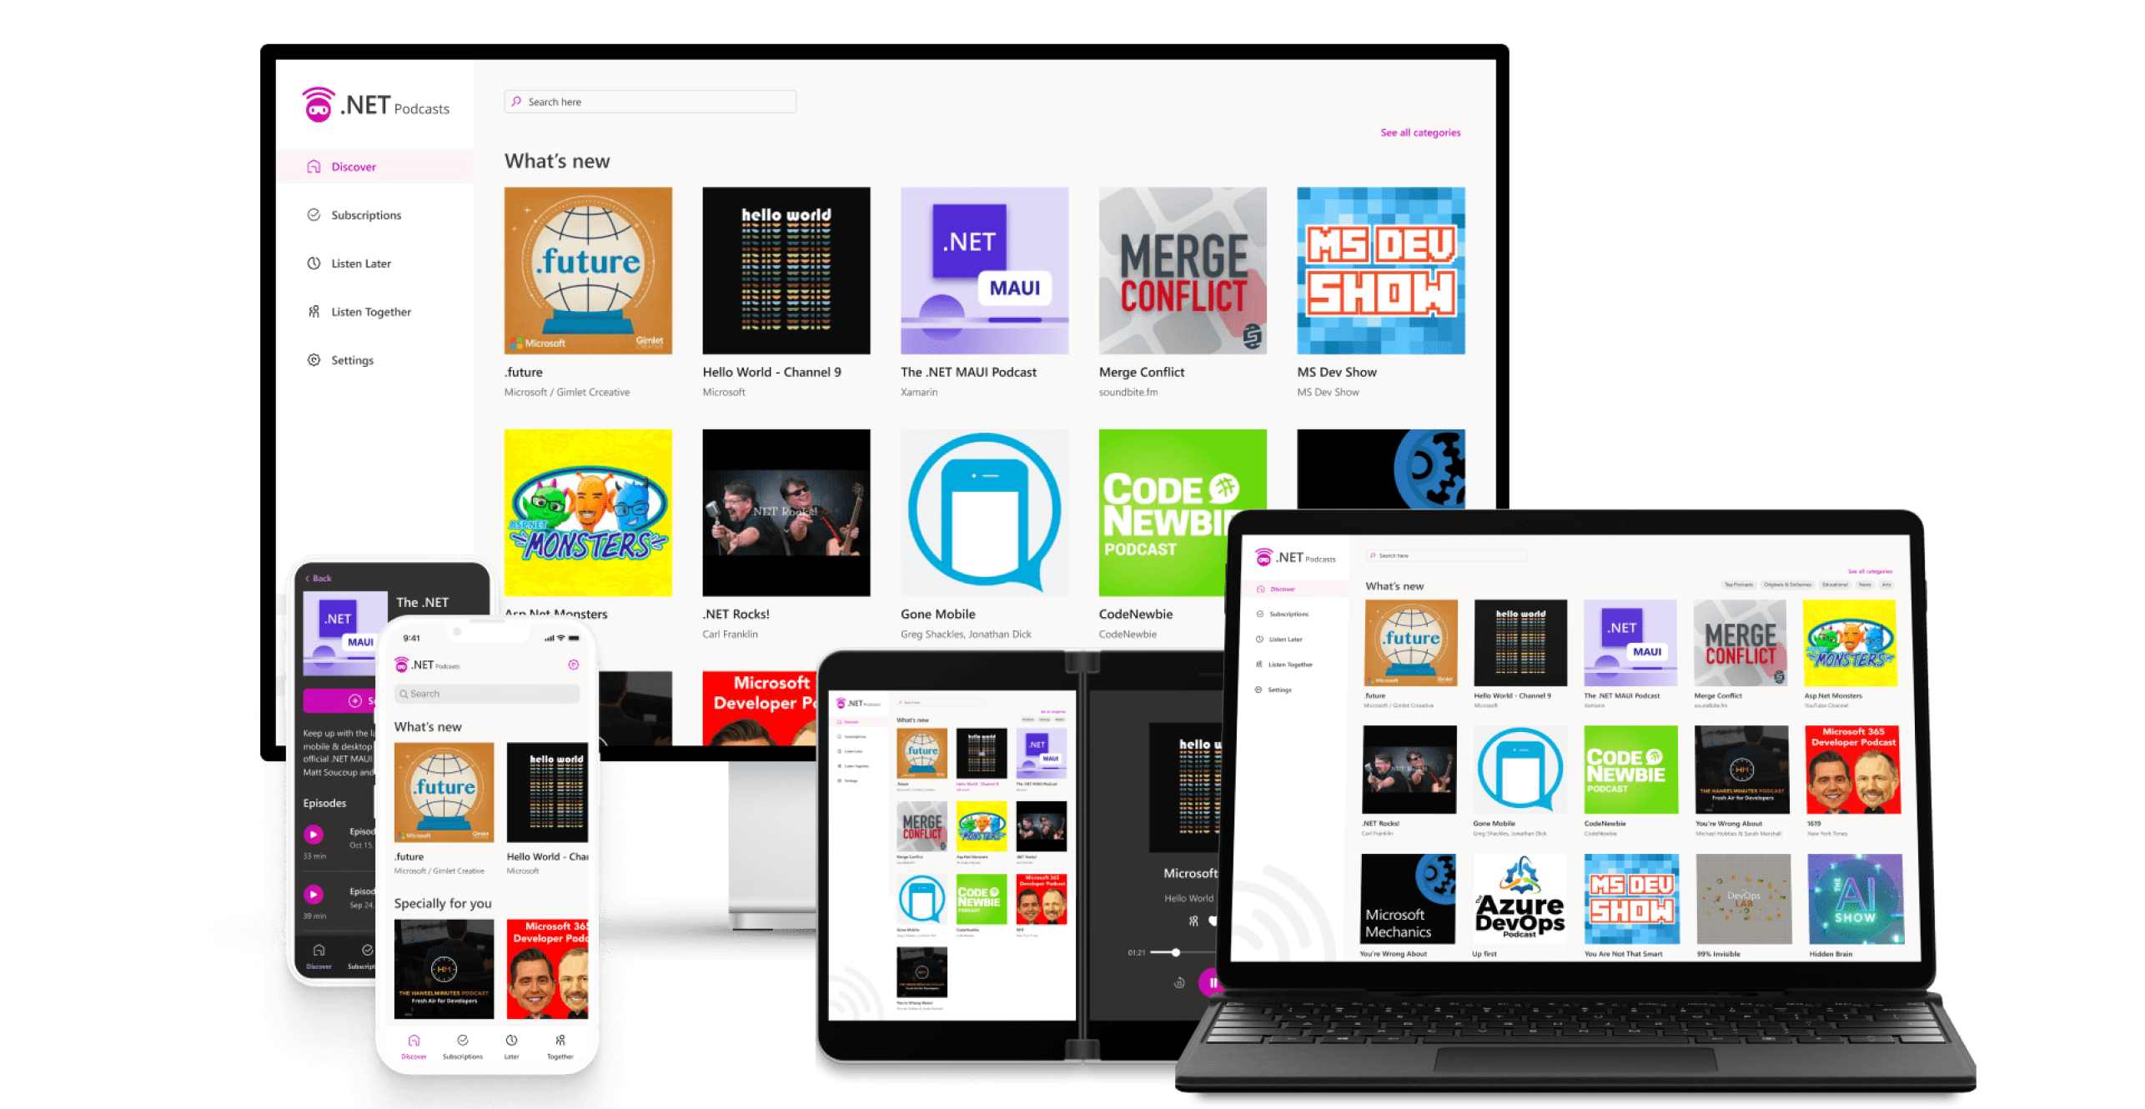Click the Listen Together people icon
This screenshot has width=2145, height=1109.
314,311
